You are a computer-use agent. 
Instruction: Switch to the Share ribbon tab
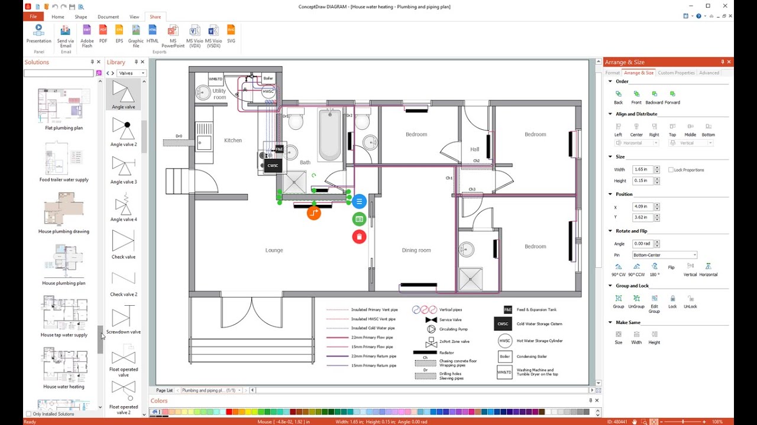click(x=156, y=17)
